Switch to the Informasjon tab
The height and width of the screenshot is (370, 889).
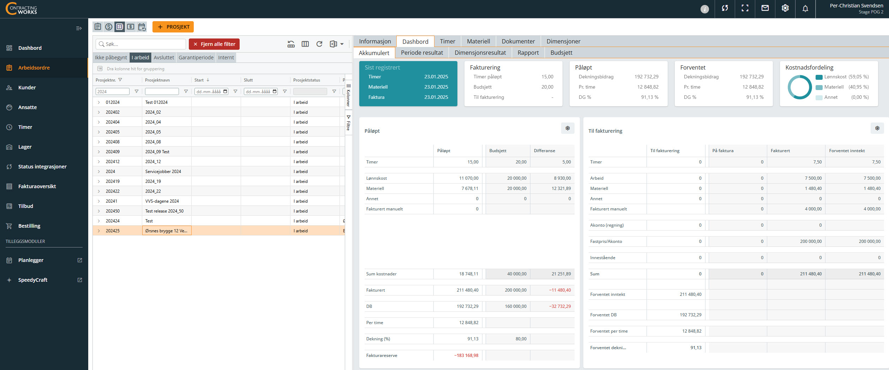(375, 41)
